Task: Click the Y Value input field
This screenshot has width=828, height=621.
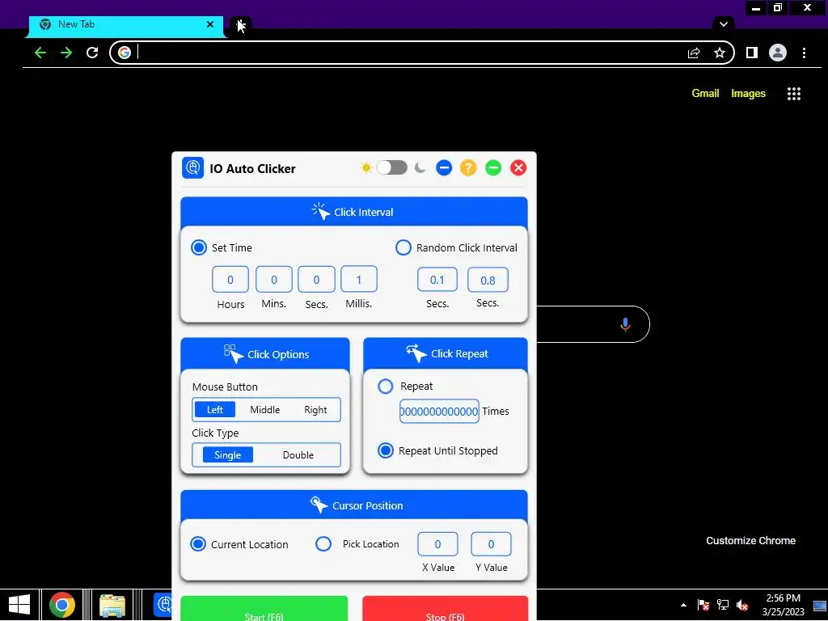Action: (491, 544)
